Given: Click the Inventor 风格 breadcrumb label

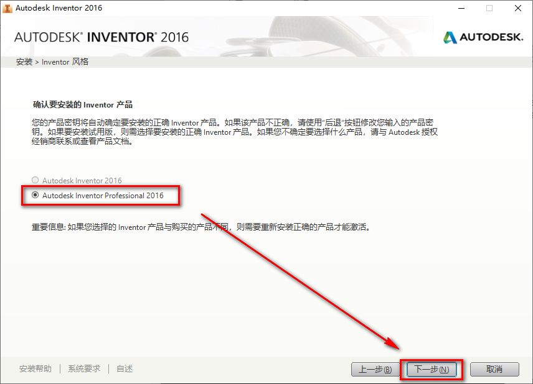Looking at the screenshot, I should tap(65, 62).
